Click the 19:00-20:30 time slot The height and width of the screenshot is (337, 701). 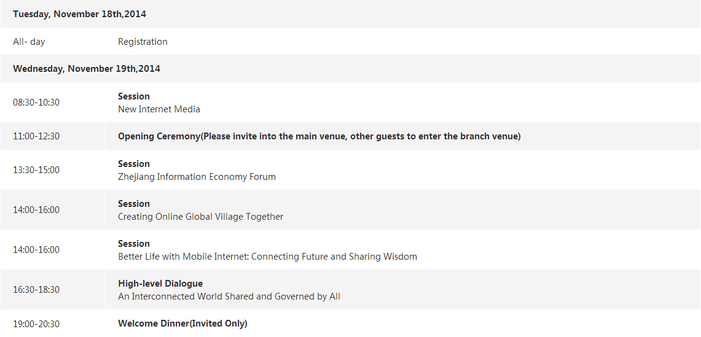pyautogui.click(x=36, y=323)
